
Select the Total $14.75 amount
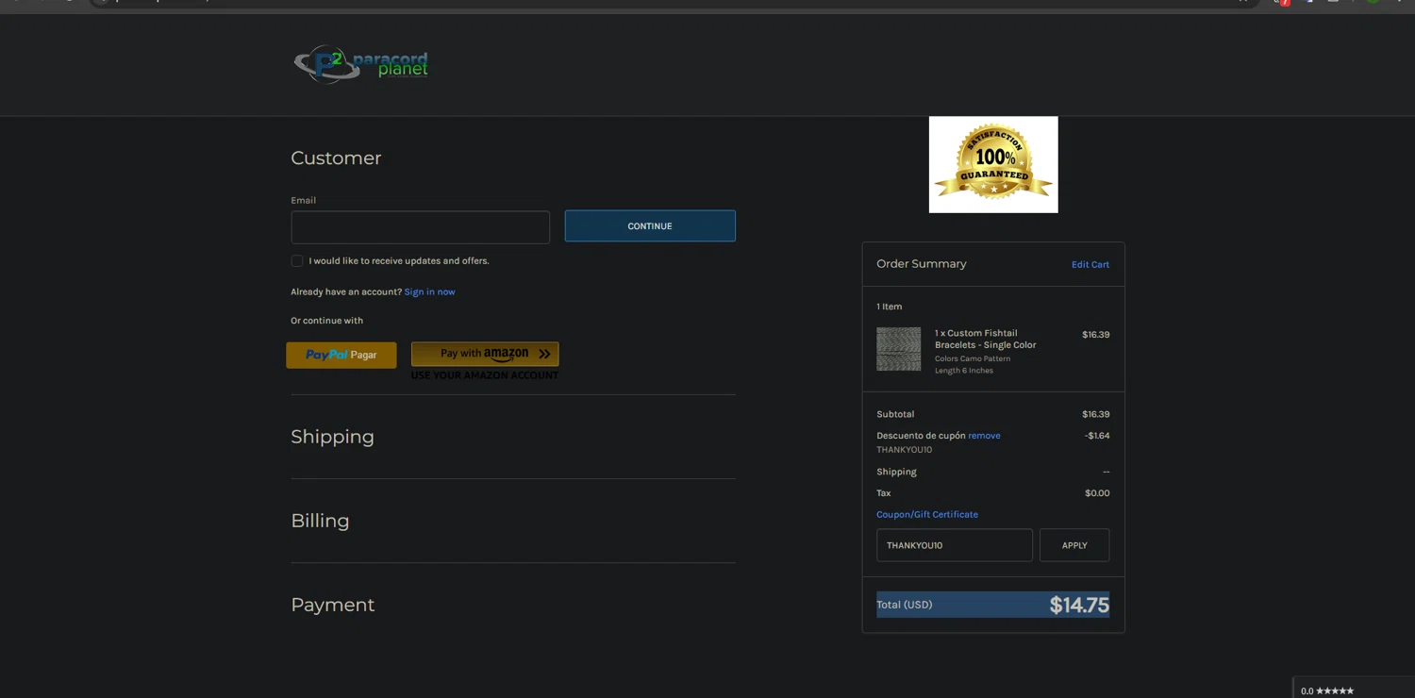pyautogui.click(x=1079, y=606)
